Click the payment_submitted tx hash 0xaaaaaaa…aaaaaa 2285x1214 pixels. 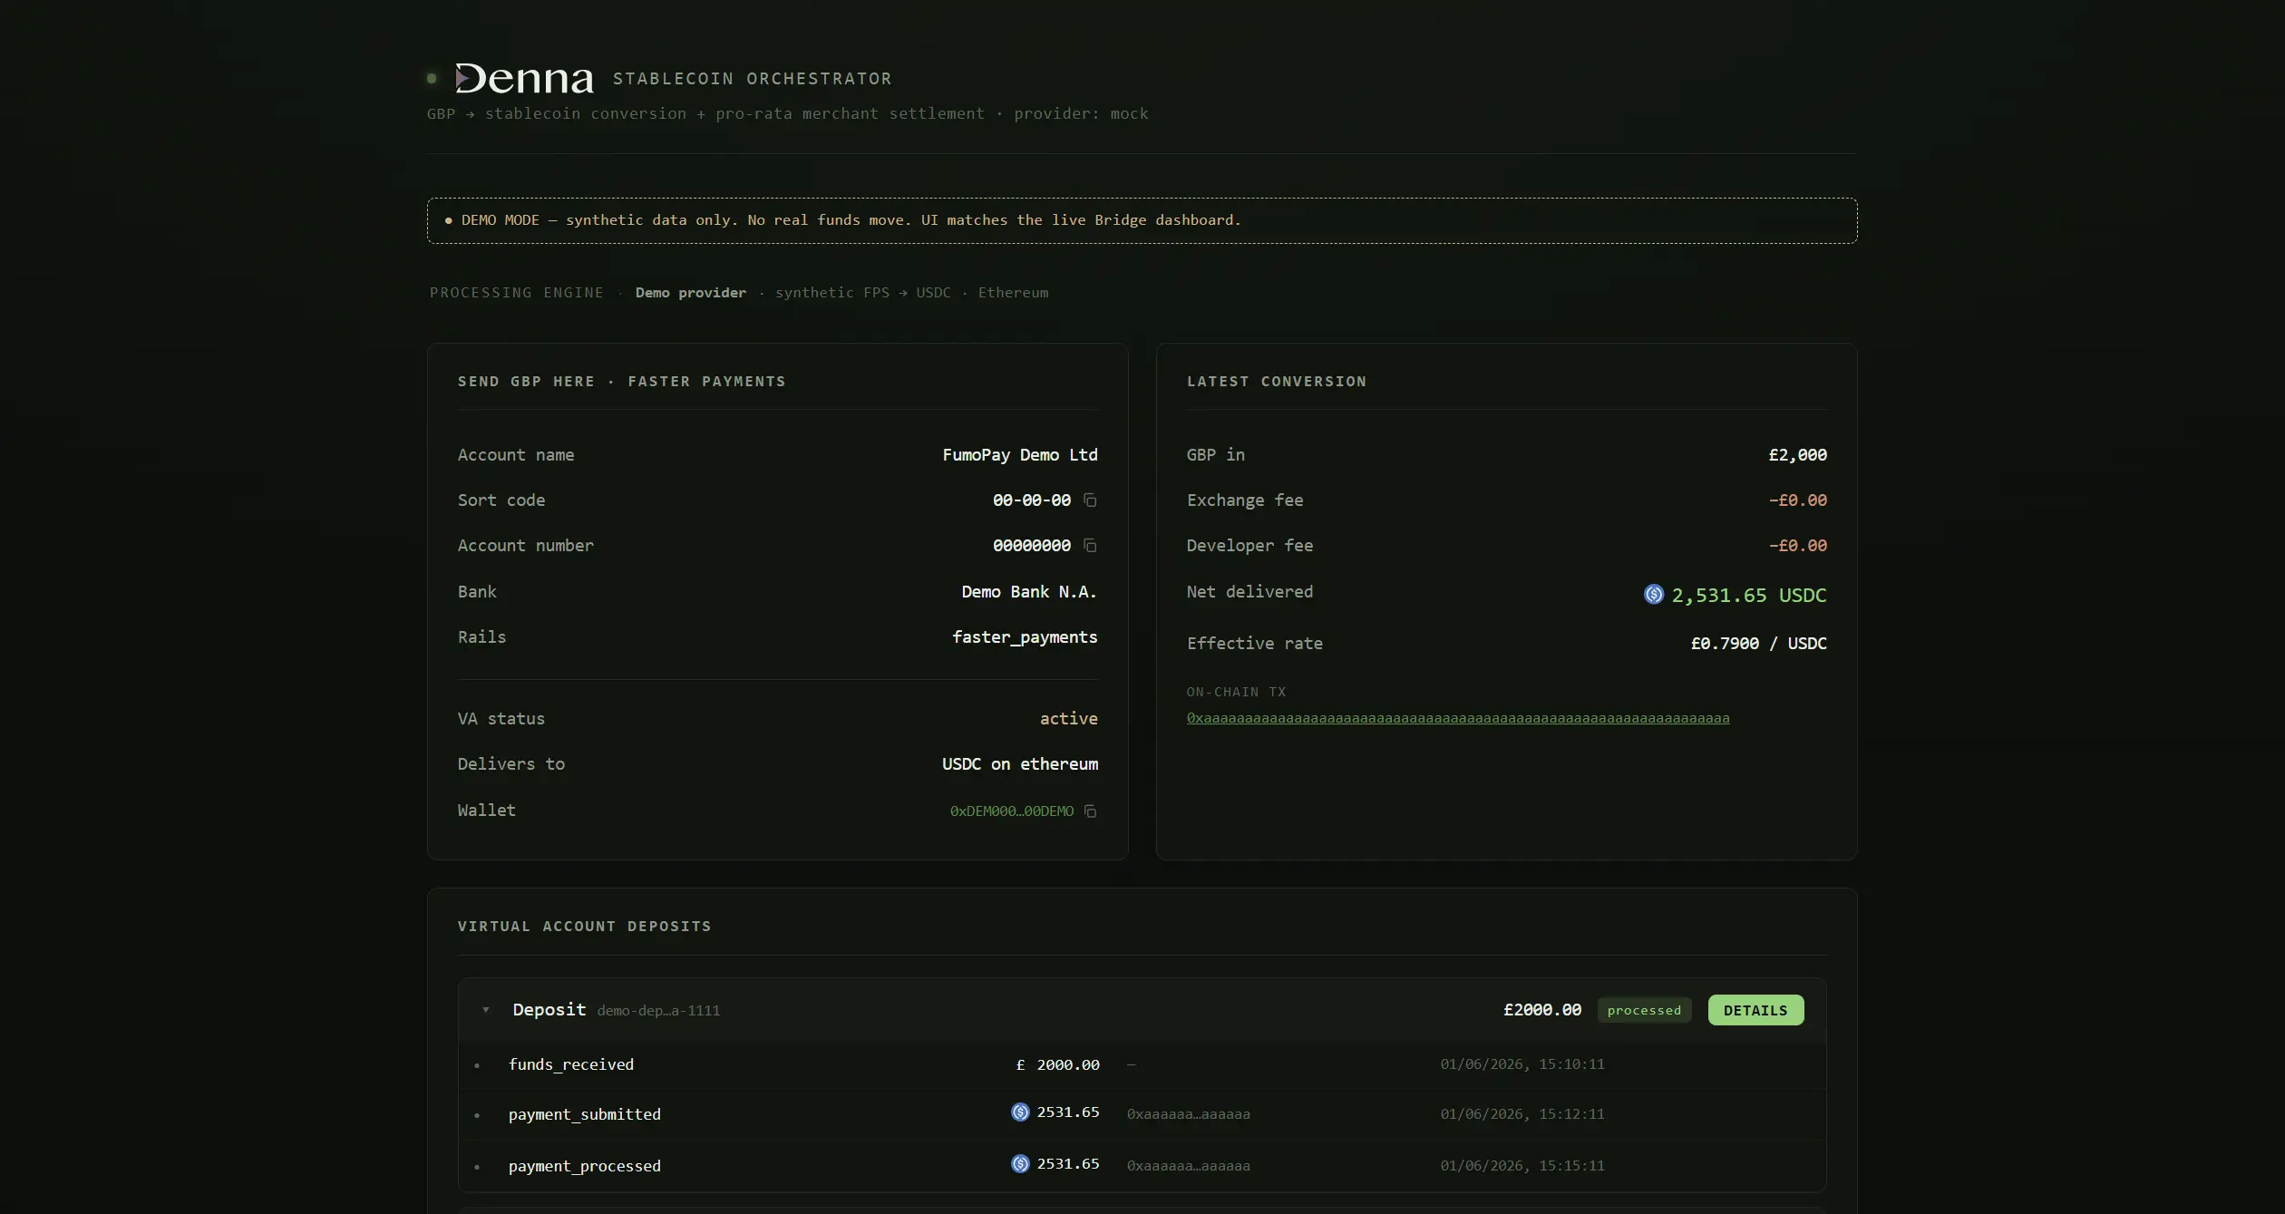point(1188,1114)
